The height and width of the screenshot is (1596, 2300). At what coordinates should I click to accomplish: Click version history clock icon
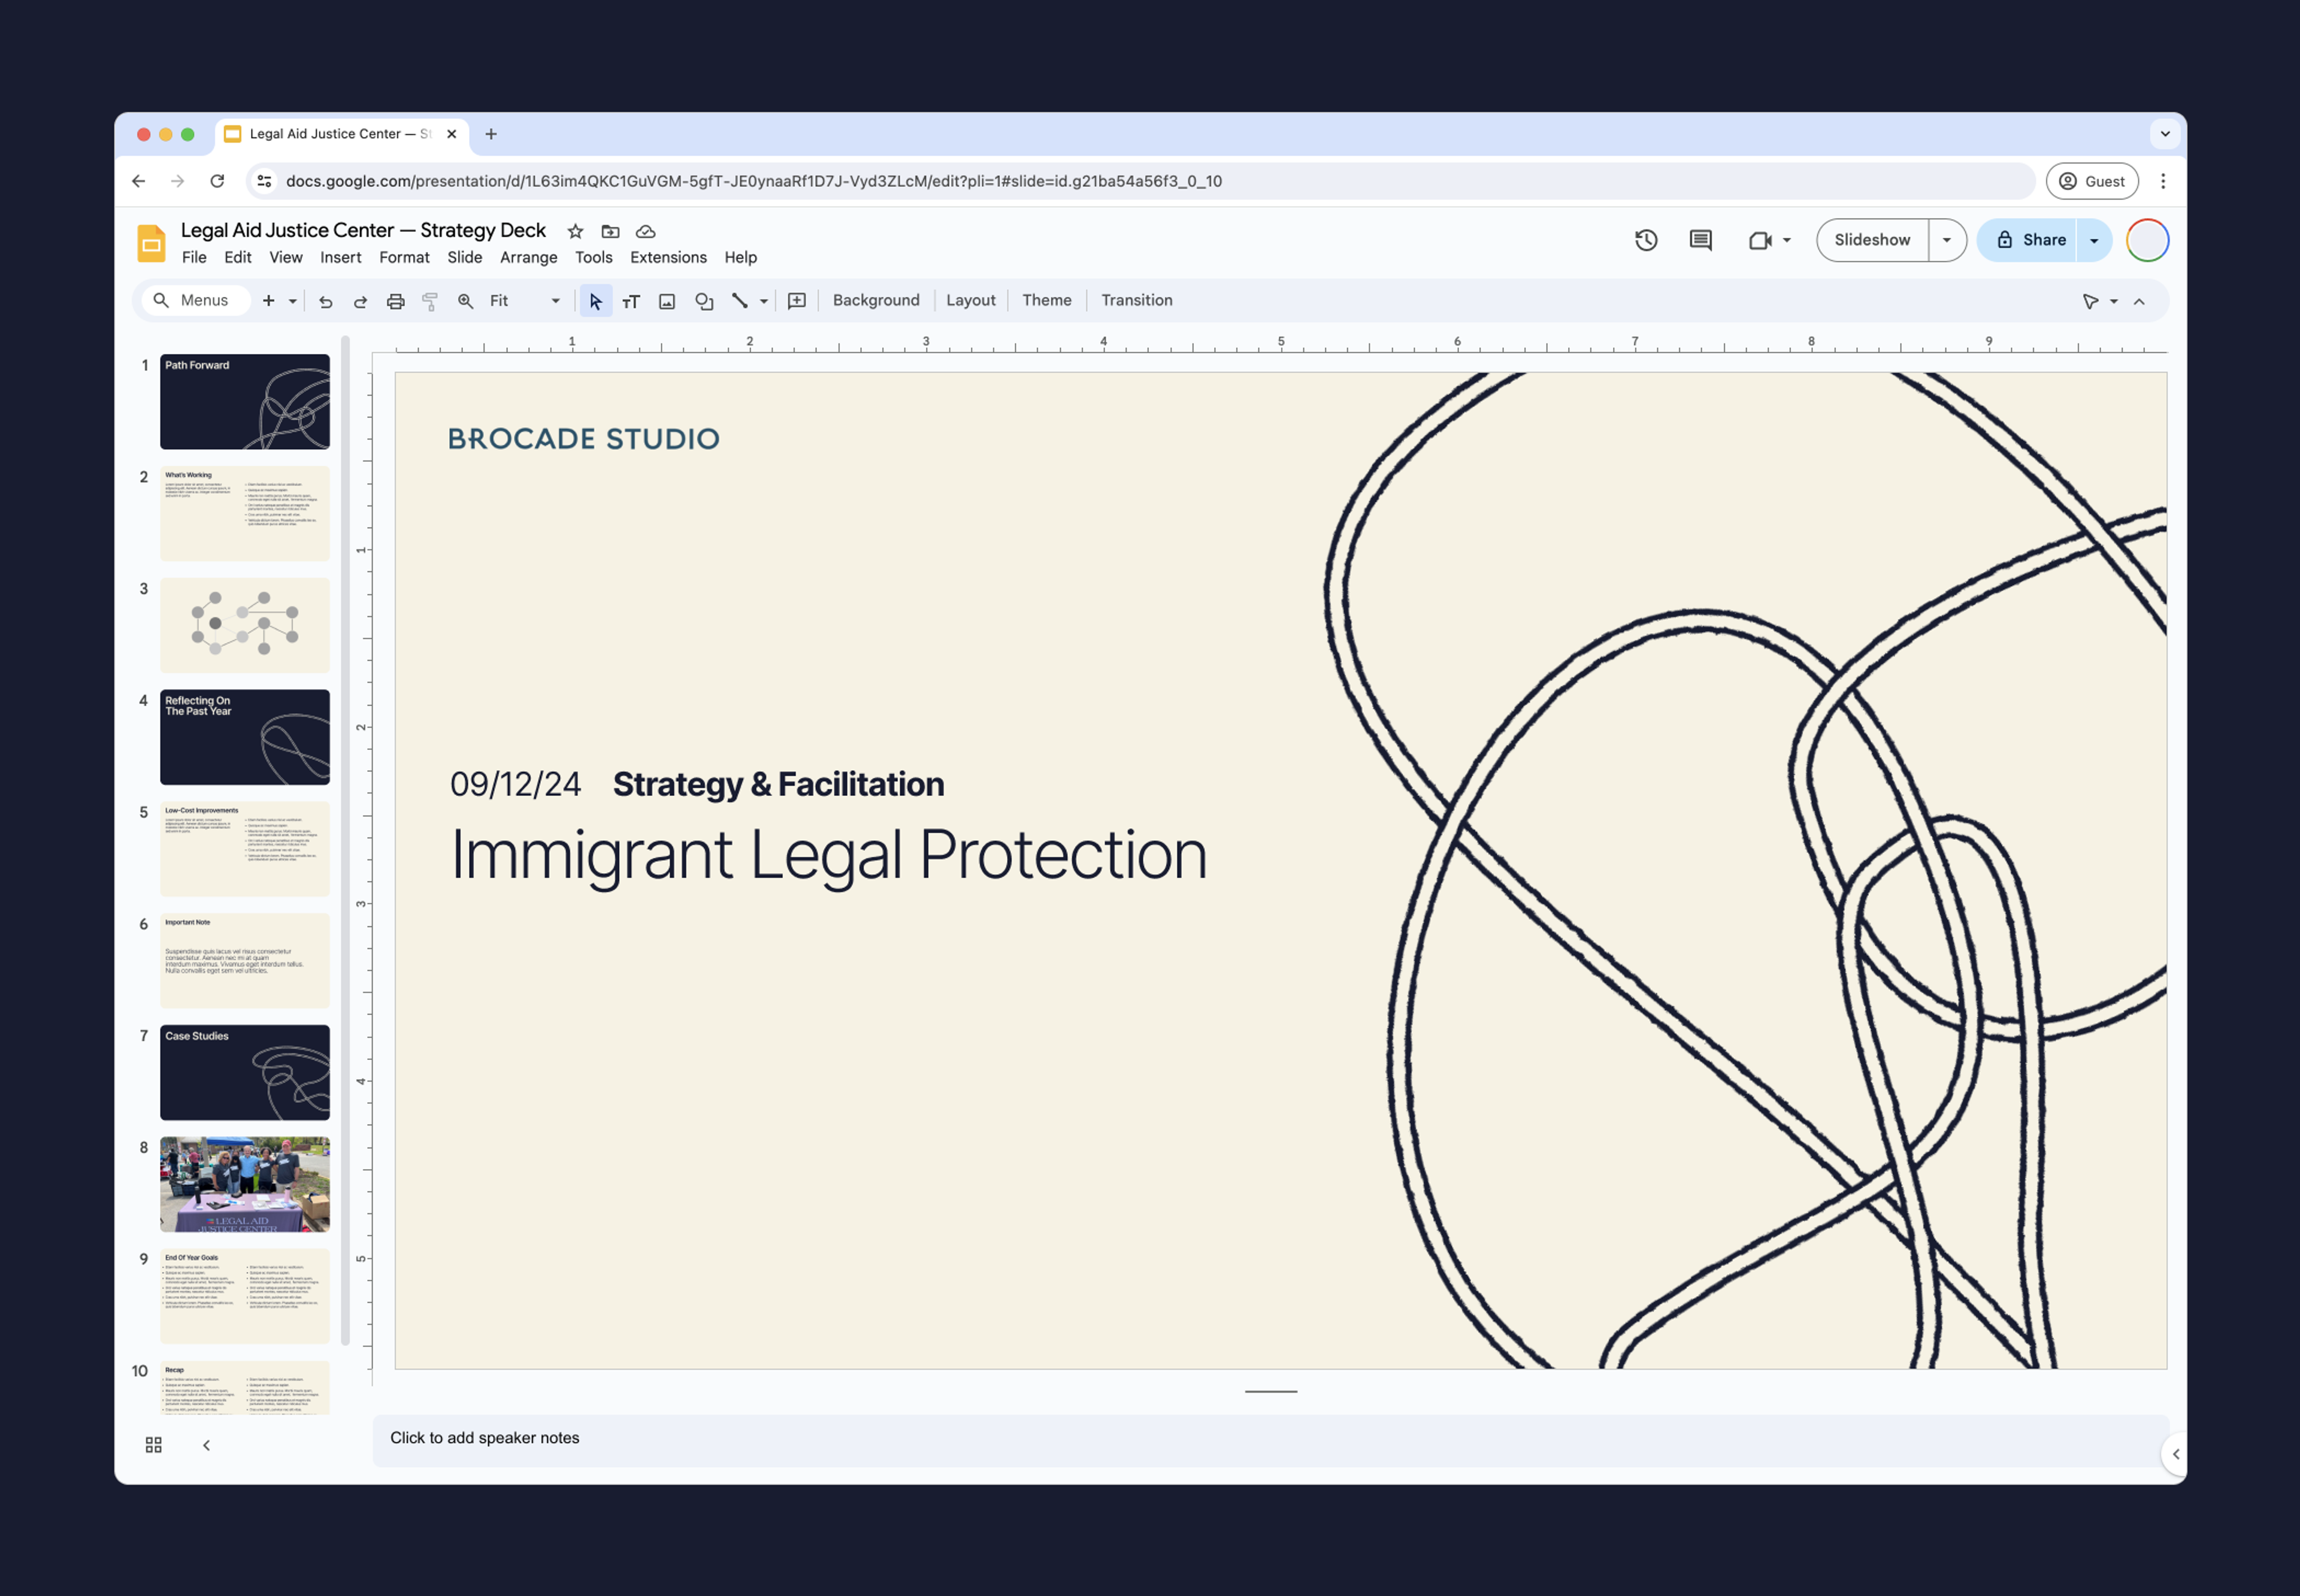pos(1645,240)
